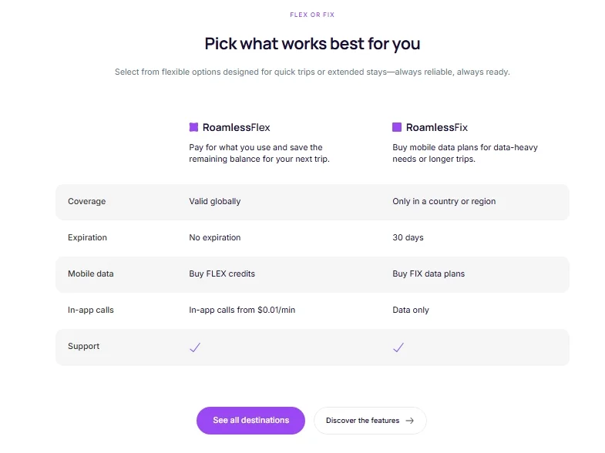Screen dimensions: 605x453
Task: Click the In-app calls row label
Action: (91, 310)
